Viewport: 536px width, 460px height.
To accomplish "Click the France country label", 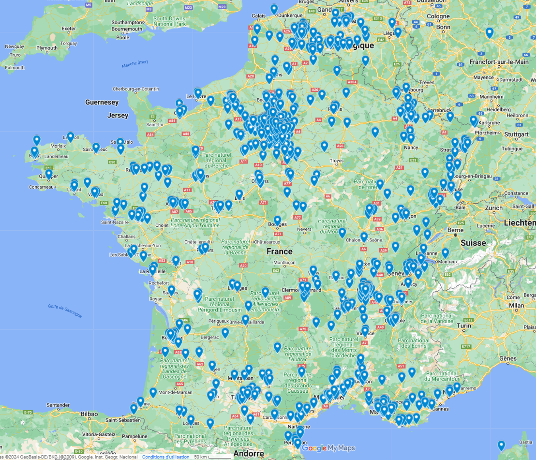I will coord(280,251).
